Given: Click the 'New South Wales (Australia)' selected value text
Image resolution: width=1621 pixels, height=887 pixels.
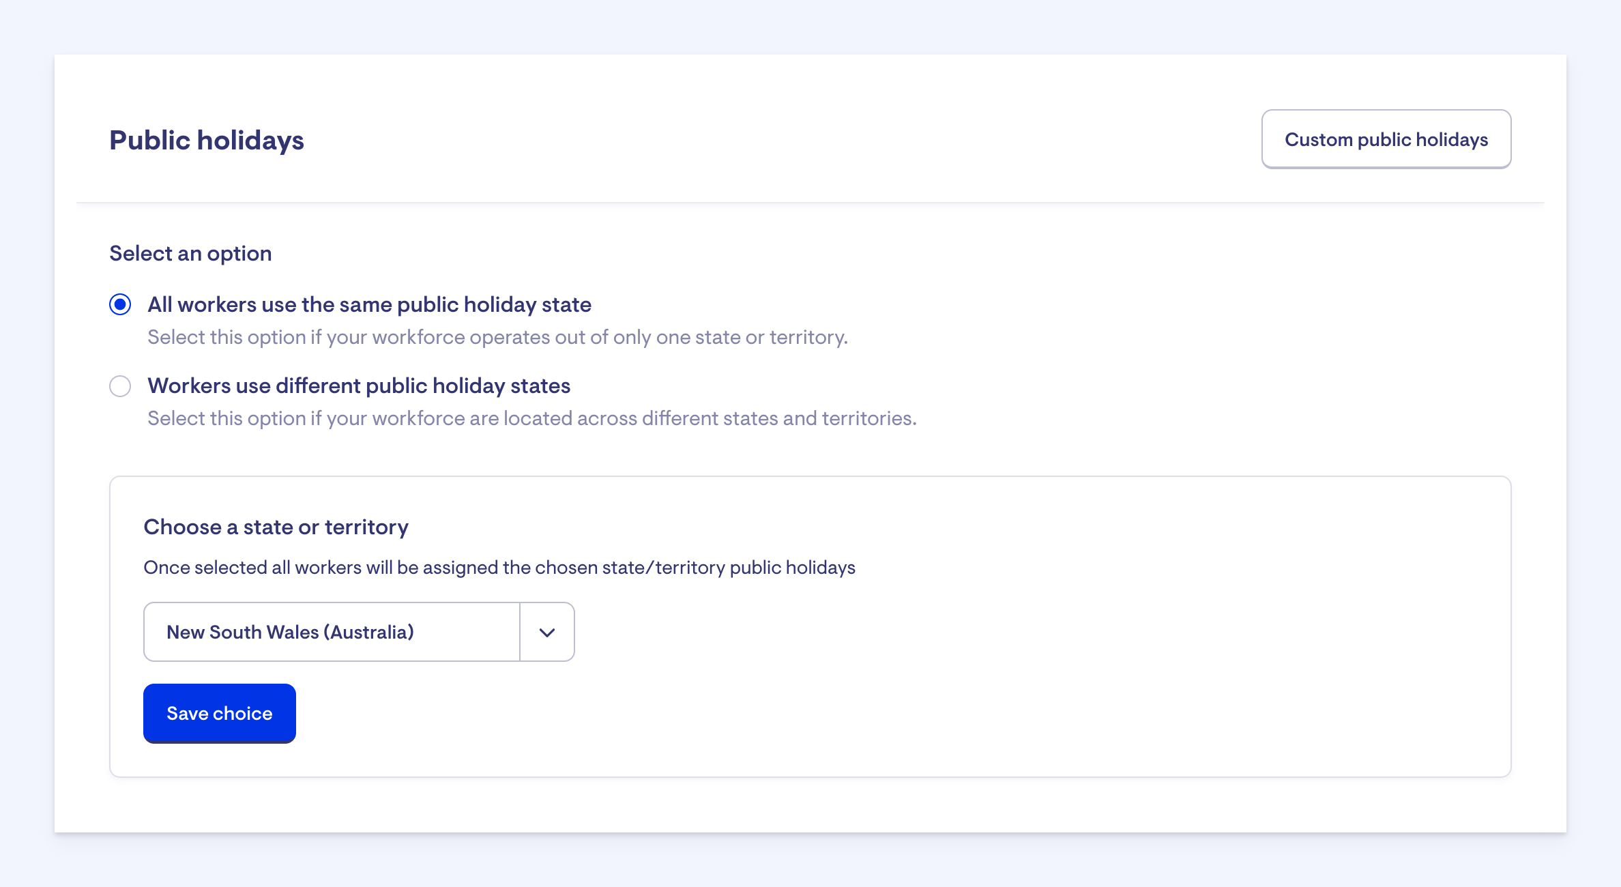Looking at the screenshot, I should tap(290, 632).
